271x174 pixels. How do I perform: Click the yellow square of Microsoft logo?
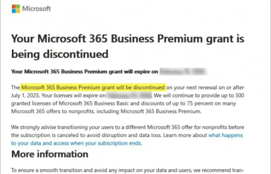tap(18, 11)
